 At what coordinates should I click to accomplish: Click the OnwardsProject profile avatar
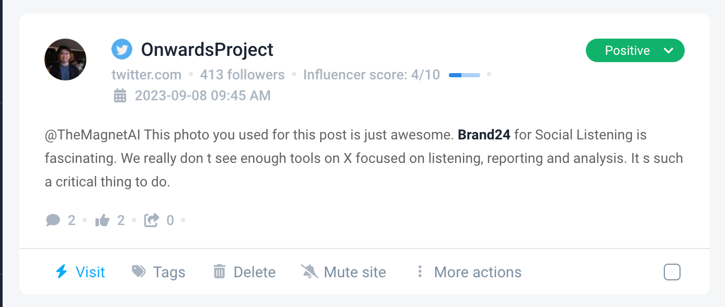[x=65, y=60]
